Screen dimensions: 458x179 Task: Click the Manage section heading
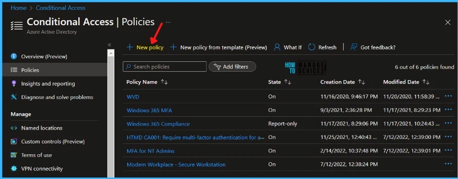pyautogui.click(x=21, y=114)
